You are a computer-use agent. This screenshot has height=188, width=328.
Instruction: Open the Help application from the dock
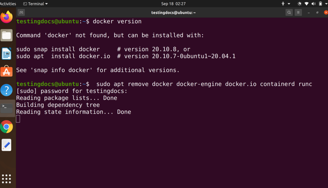coord(7,90)
